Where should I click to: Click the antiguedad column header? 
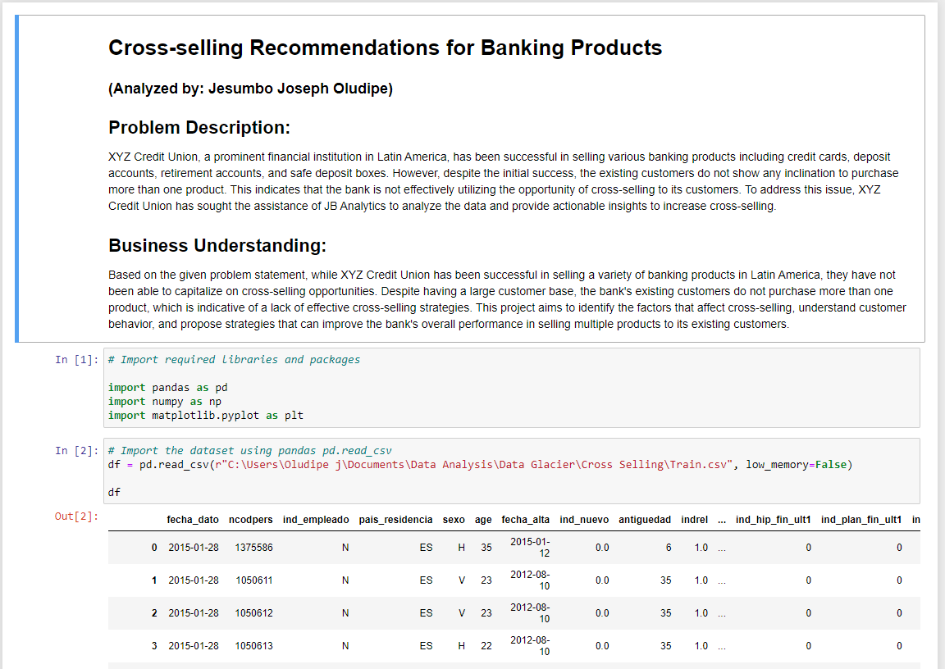coord(644,520)
